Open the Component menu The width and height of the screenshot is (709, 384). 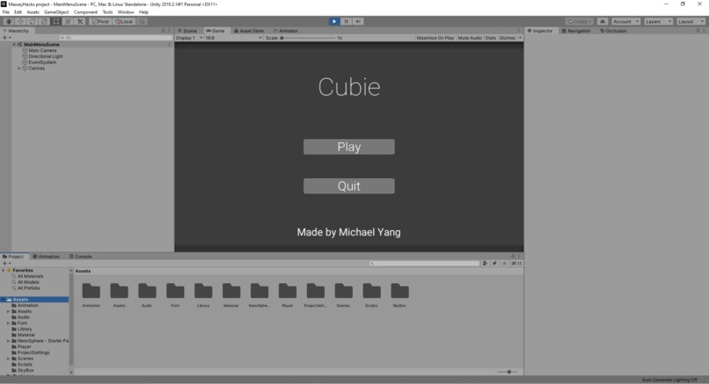tap(85, 12)
